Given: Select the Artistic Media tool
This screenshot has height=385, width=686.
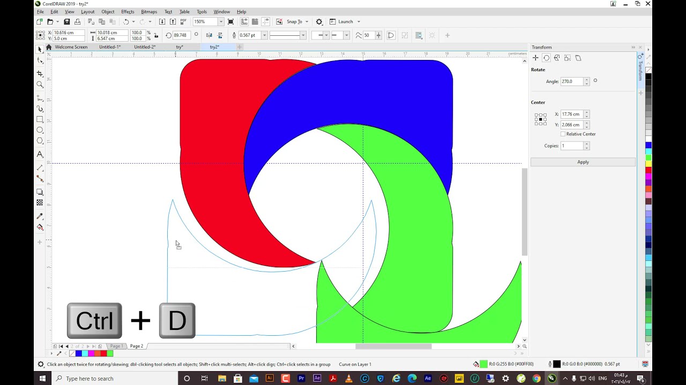Looking at the screenshot, I should pyautogui.click(x=40, y=109).
